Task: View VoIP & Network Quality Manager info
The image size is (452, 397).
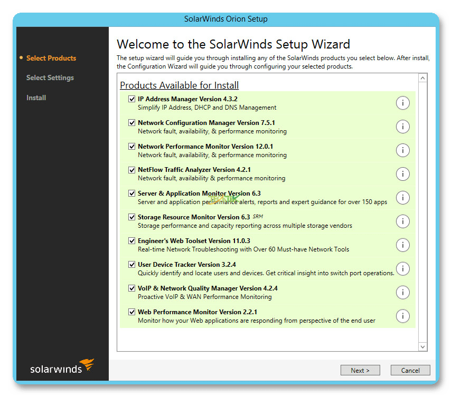Action: 402,293
